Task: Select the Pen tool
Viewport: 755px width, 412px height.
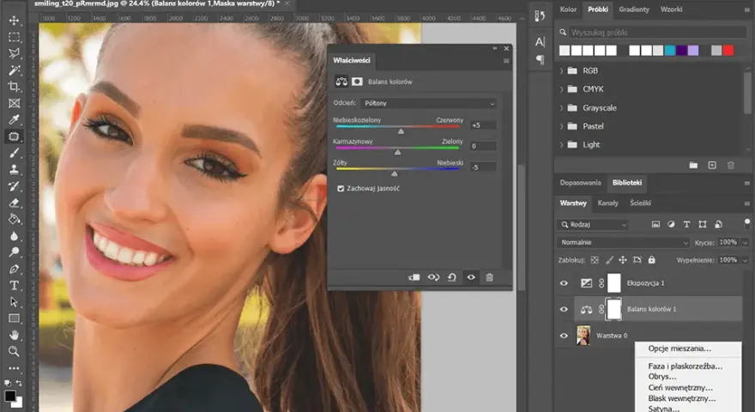Action: click(14, 269)
